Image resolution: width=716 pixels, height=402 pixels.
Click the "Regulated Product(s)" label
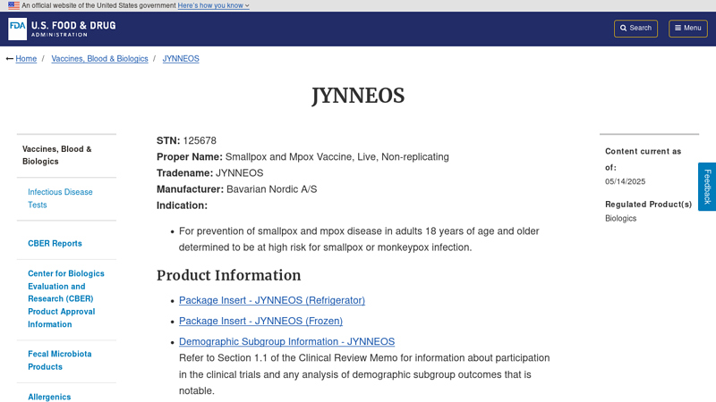pos(648,205)
